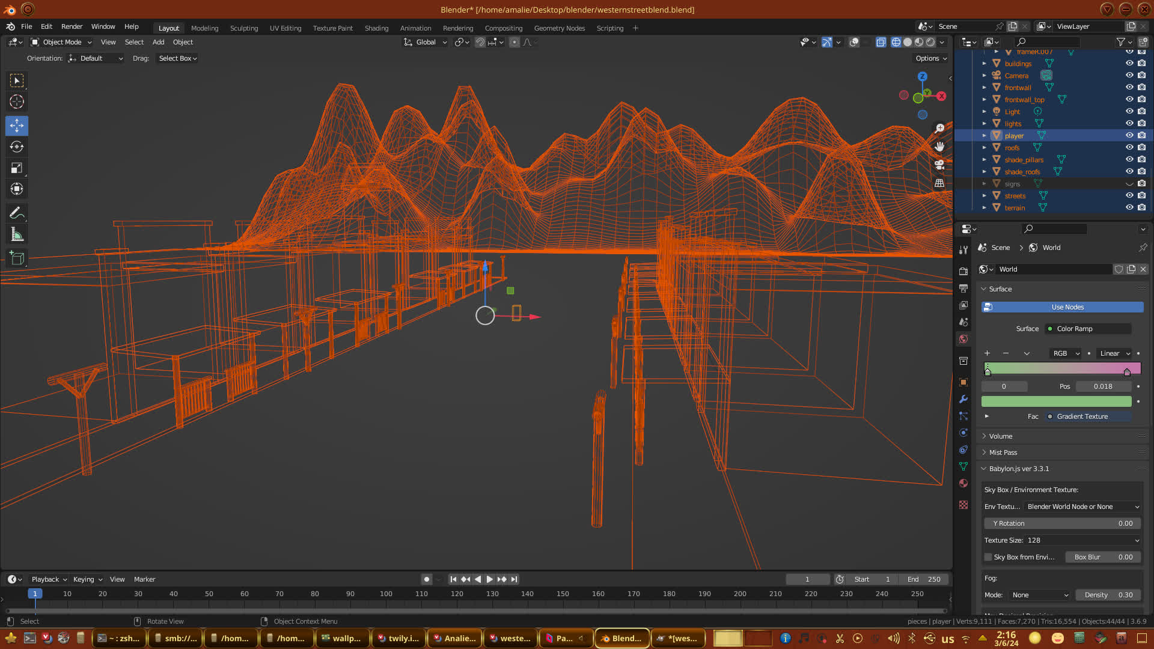Select the Cursor tool in toolbar
This screenshot has height=649, width=1154.
coord(17,102)
